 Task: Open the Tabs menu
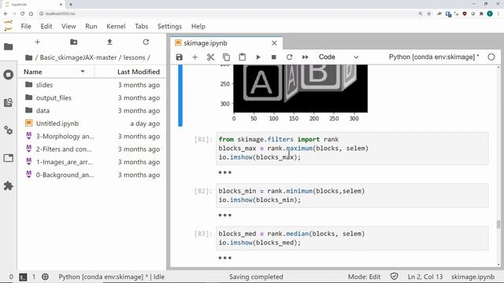[142, 26]
